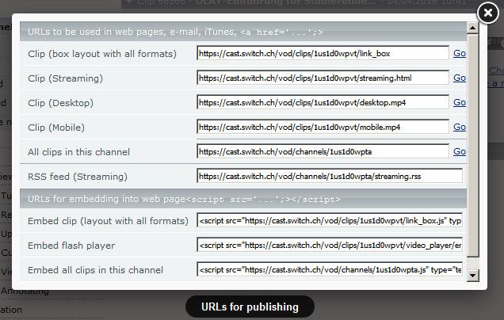Open Go link for All clips in channel
This screenshot has height=320, width=504.
[x=459, y=152]
